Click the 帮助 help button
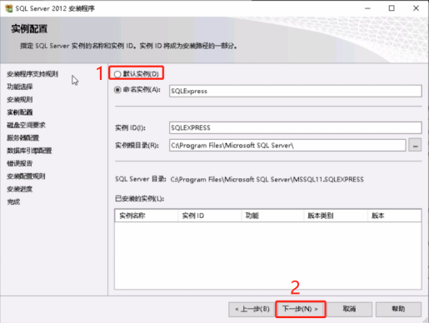 pyautogui.click(x=398, y=309)
